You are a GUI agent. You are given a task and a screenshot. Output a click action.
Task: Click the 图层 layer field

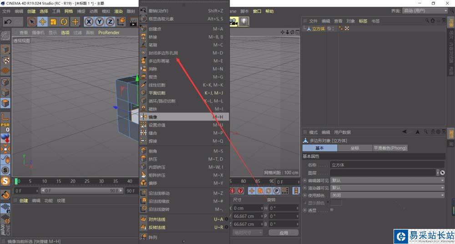pyautogui.click(x=383, y=173)
